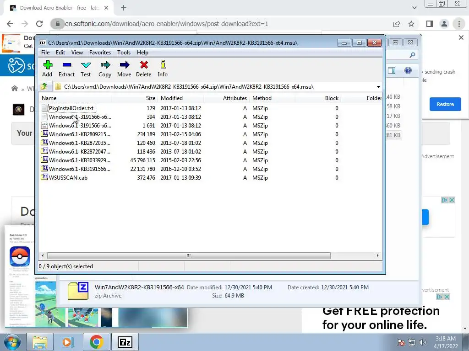
Task: Open the Windows Start menu
Action: (12, 342)
